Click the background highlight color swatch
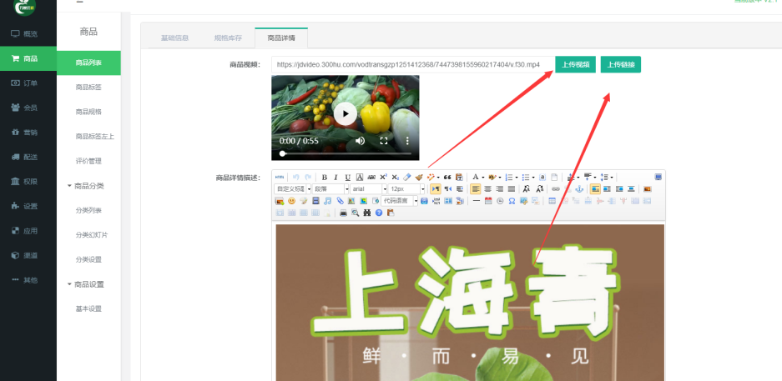The width and height of the screenshot is (782, 381). 492,178
